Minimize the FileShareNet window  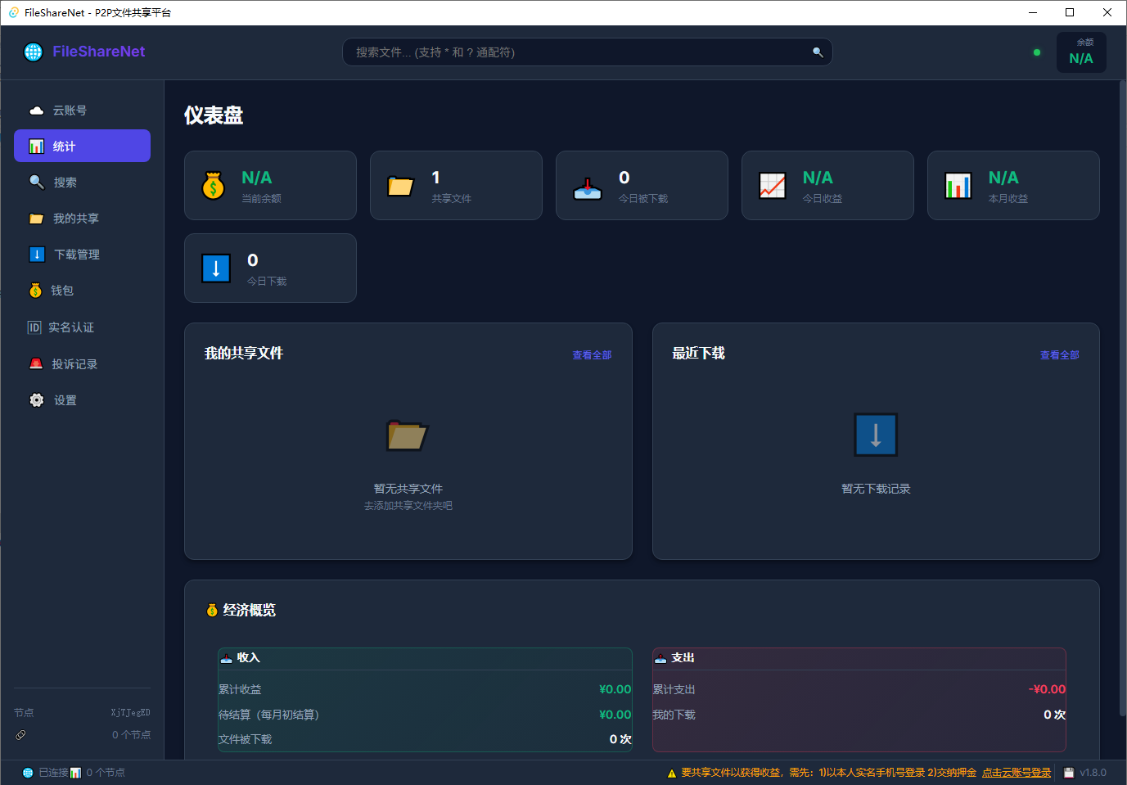click(1032, 12)
